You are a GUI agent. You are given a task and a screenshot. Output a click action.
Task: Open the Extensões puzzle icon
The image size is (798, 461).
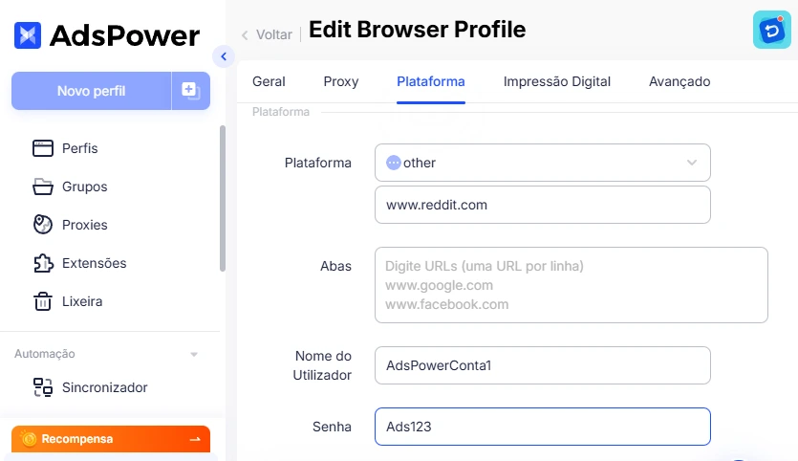click(43, 263)
